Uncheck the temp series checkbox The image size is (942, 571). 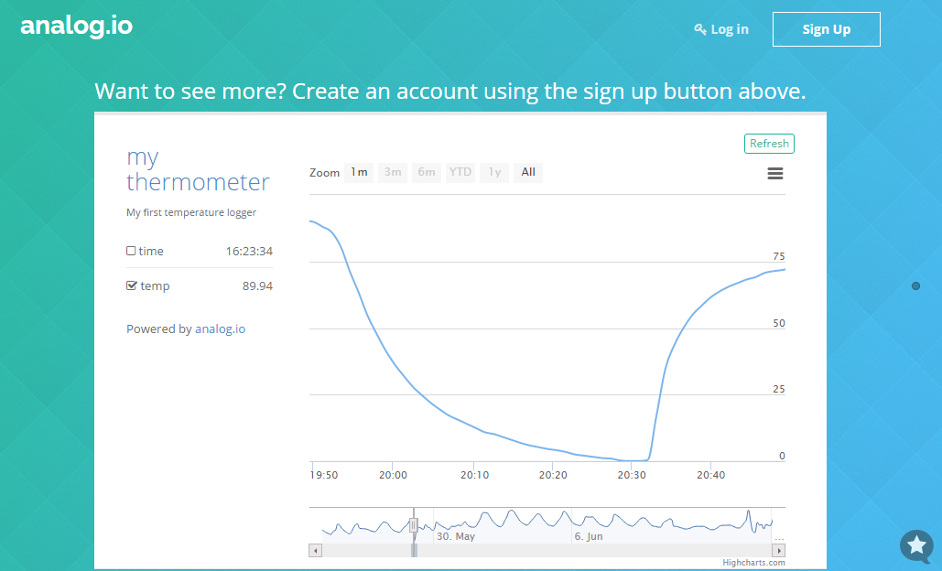click(131, 285)
